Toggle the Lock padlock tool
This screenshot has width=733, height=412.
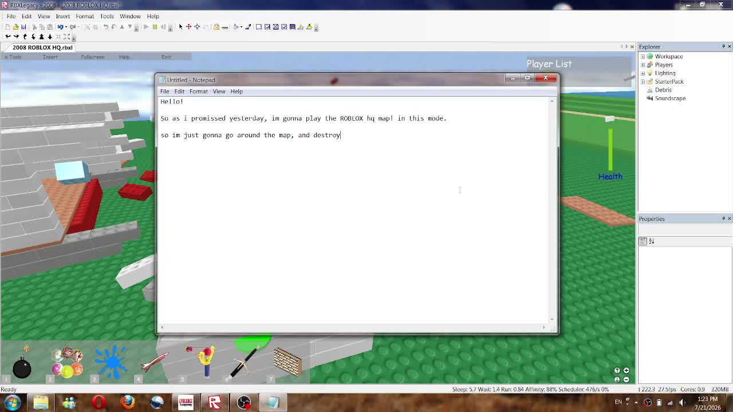216,27
